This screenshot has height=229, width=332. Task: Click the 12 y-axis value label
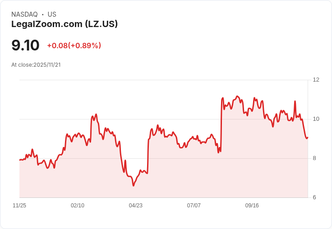316,80
